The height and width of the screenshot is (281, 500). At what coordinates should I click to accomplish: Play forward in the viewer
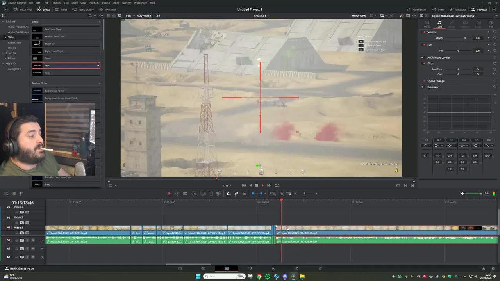coord(262,185)
